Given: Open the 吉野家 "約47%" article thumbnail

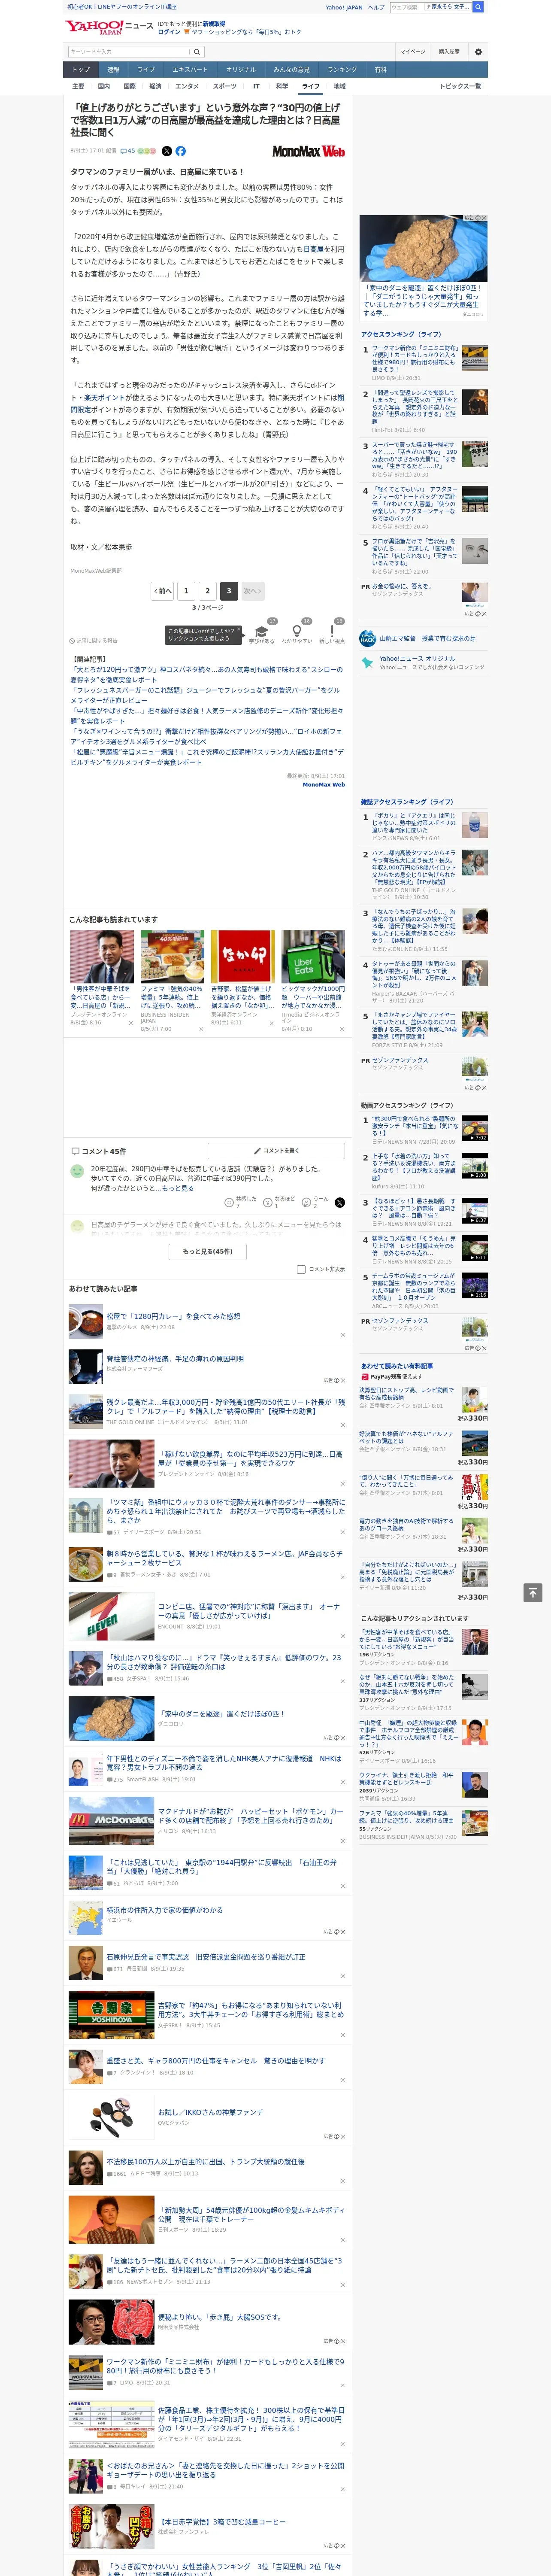Looking at the screenshot, I should pos(111,2015).
